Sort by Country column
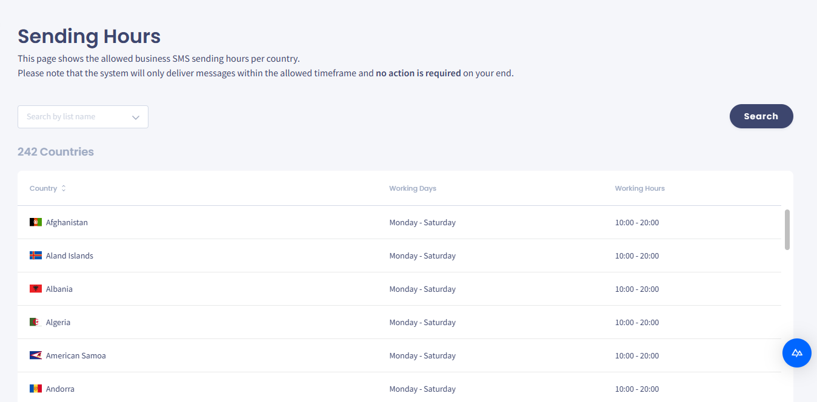Screen dimensions: 817x402 47,188
